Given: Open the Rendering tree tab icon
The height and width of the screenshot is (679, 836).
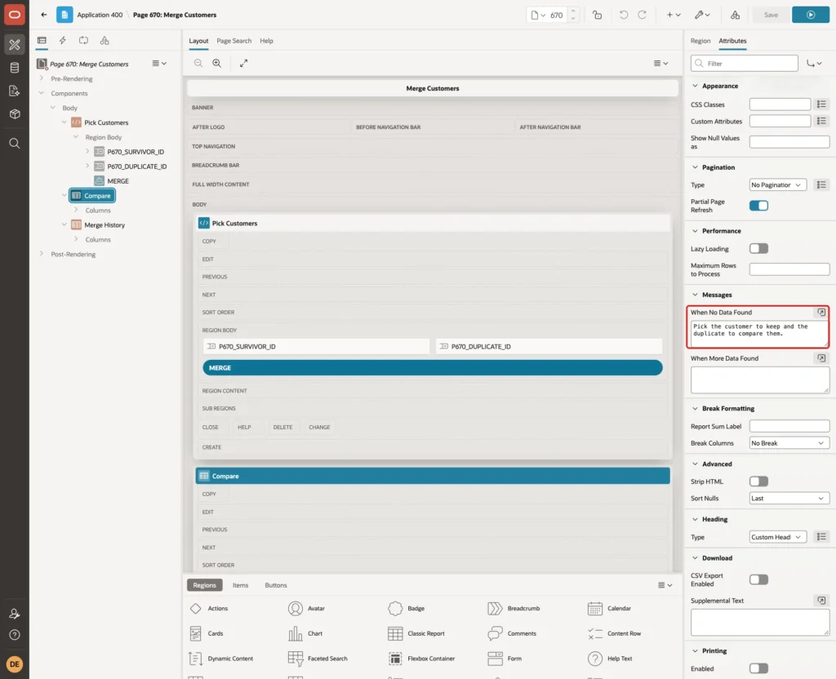Looking at the screenshot, I should (x=42, y=41).
